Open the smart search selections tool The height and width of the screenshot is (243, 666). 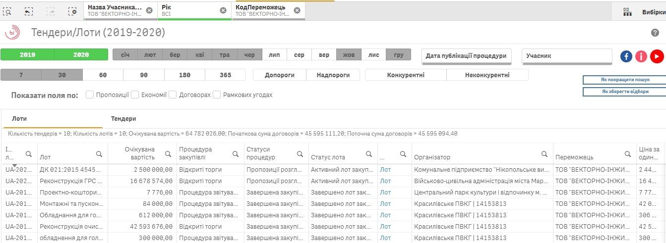(x=7, y=10)
